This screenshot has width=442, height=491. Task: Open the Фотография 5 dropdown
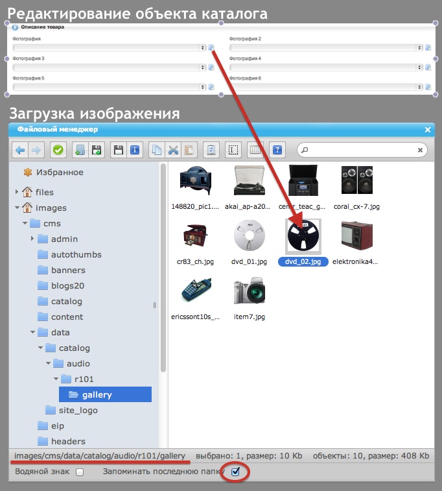click(109, 87)
